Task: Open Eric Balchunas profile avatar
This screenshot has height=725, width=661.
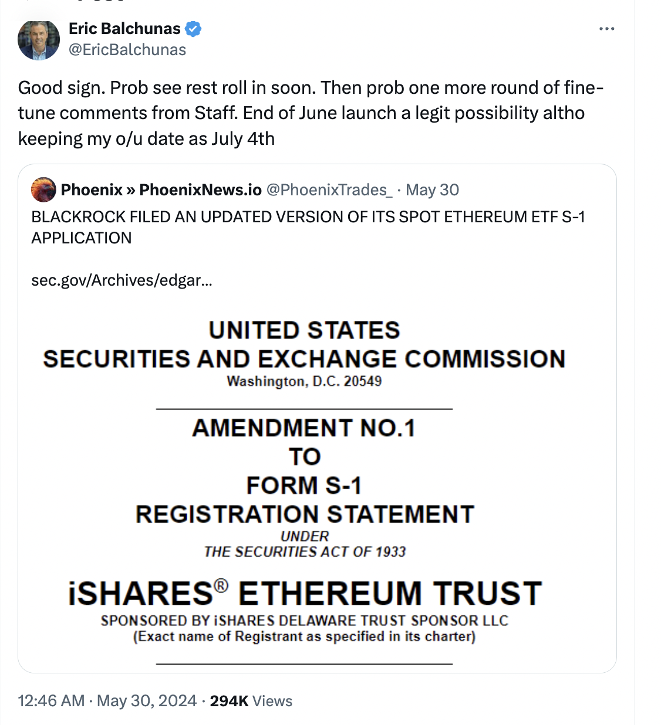Action: click(x=39, y=39)
